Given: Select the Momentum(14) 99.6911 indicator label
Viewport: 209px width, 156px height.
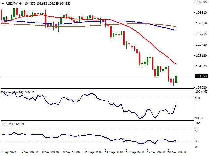Looking at the screenshot, I should [x=19, y=92].
